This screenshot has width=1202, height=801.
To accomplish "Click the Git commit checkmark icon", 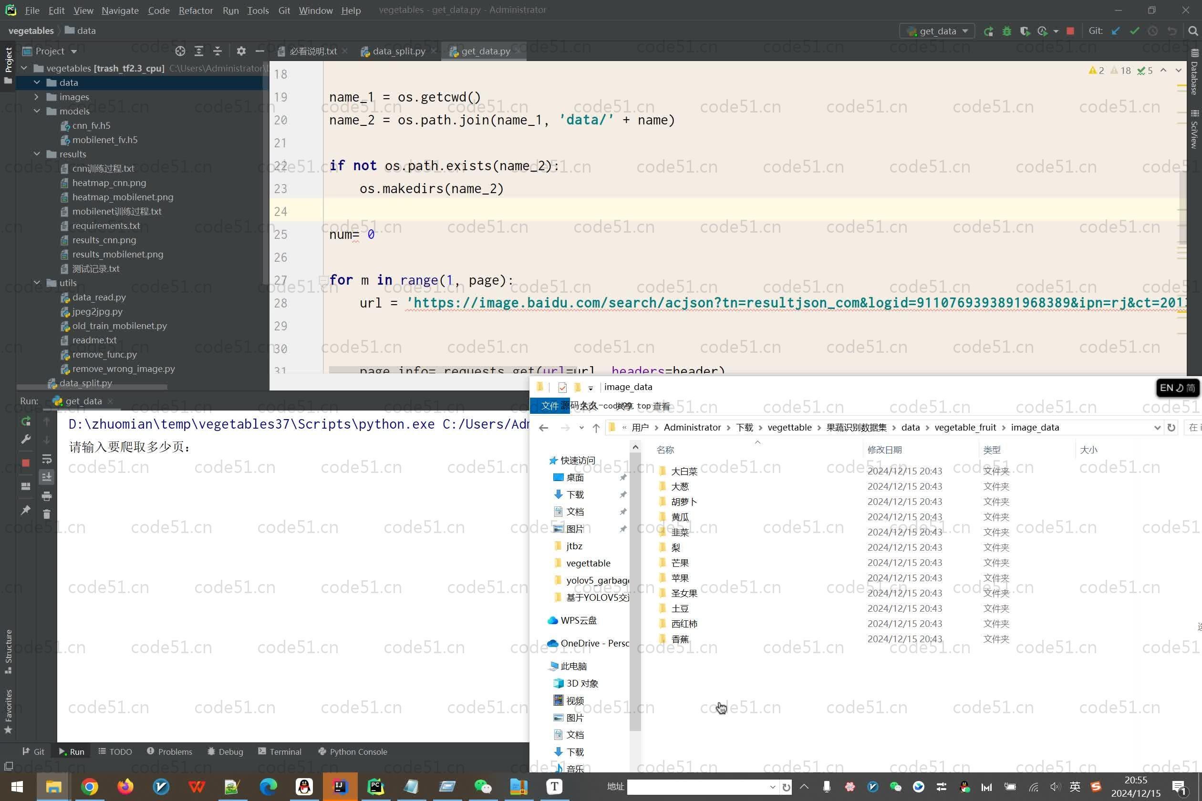I will (x=1134, y=31).
